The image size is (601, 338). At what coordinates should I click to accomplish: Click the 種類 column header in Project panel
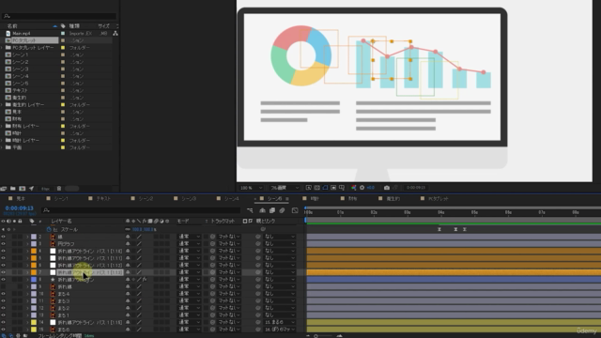[x=74, y=26]
